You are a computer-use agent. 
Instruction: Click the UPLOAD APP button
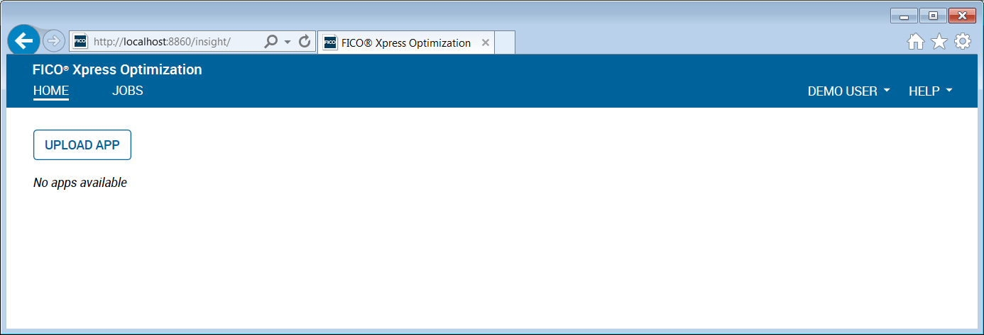point(82,145)
